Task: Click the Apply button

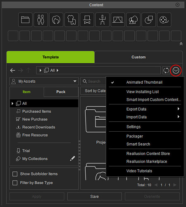Action: (37, 196)
